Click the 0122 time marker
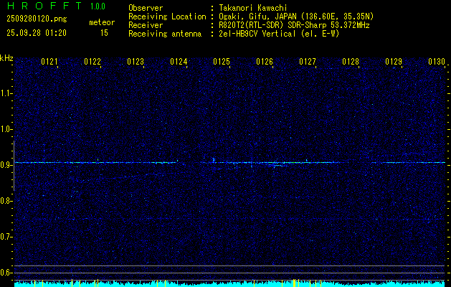Screen dimensions: 451x287 [x=92, y=62]
